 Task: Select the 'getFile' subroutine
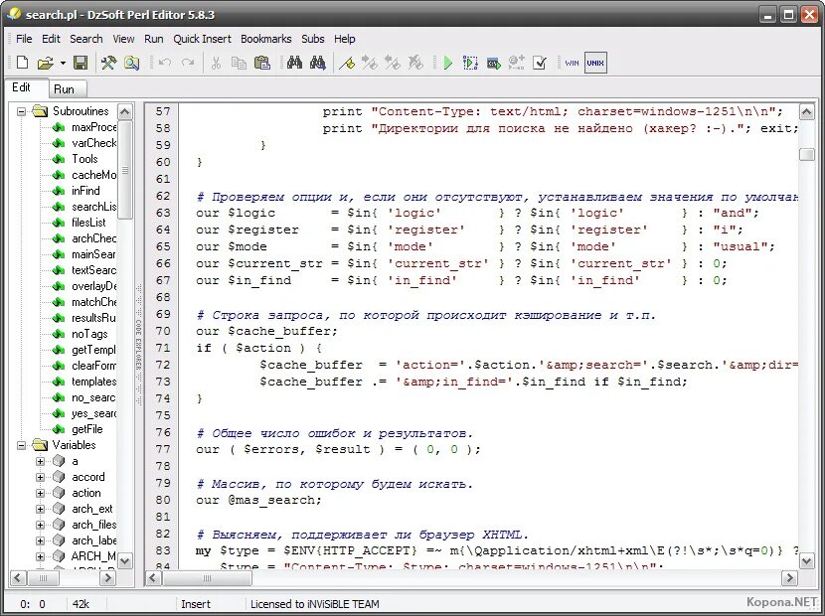click(87, 429)
